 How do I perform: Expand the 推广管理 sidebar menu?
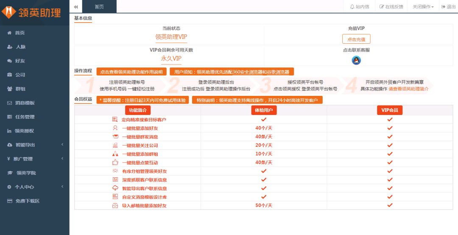(x=34, y=159)
